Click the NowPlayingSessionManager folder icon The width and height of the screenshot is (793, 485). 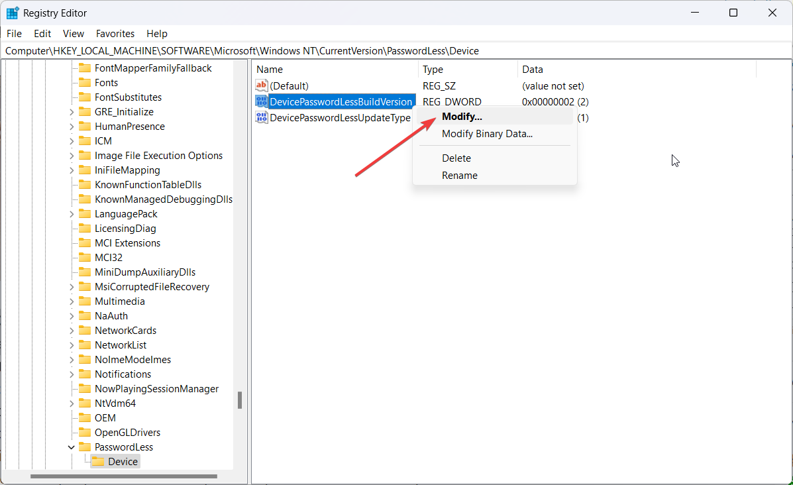point(85,389)
